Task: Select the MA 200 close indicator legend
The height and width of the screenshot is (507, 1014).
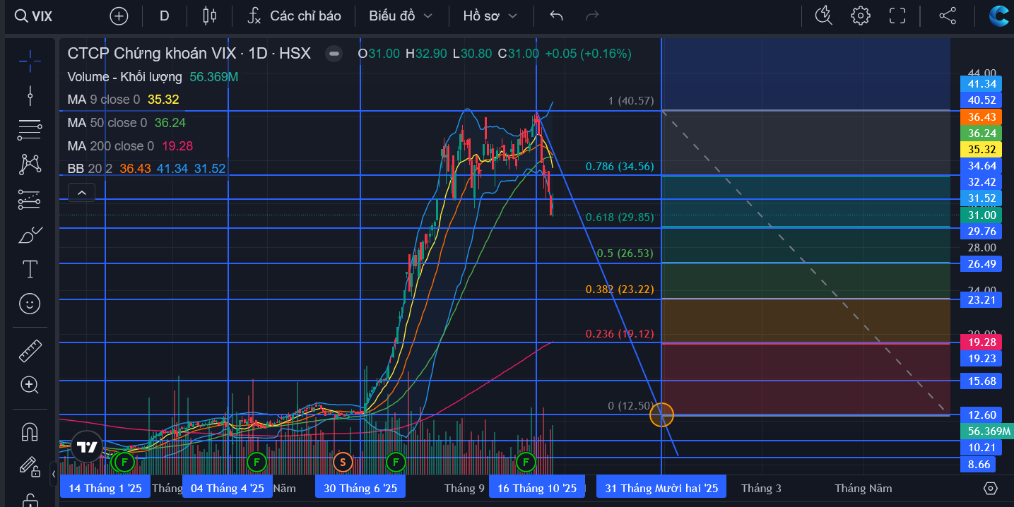Action: tap(130, 146)
